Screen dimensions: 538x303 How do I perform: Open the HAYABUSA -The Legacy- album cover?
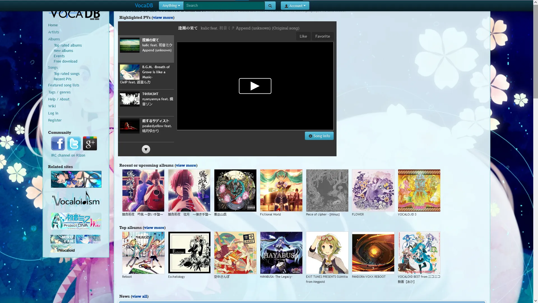coord(281,252)
